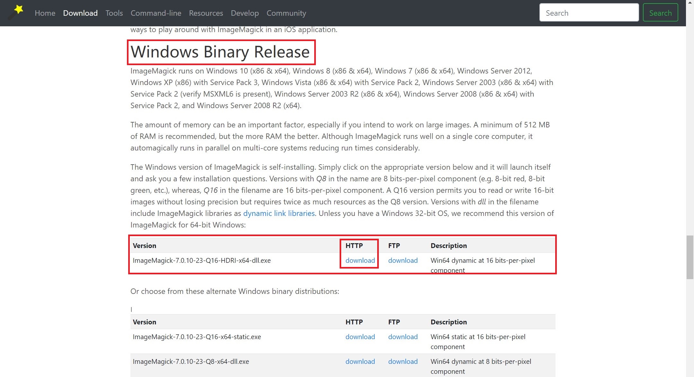Click the vertical scrollbar thumb
694x377 pixels.
[690, 257]
